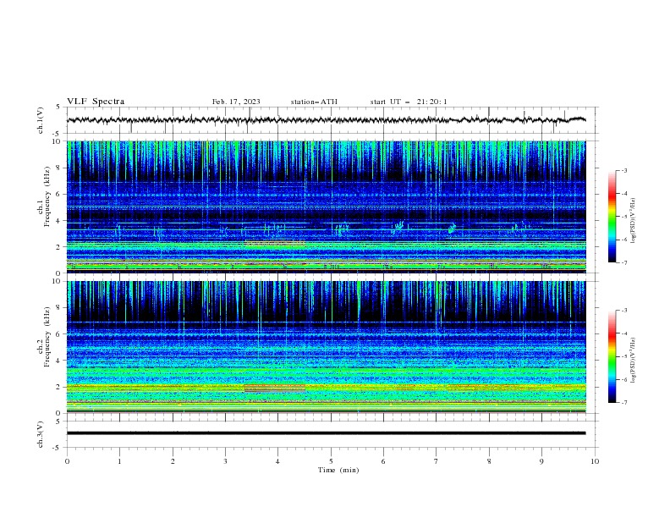Screen dimensions: 670x518
Task: Click the "ch.3(V)" axis label
Action: click(x=41, y=434)
